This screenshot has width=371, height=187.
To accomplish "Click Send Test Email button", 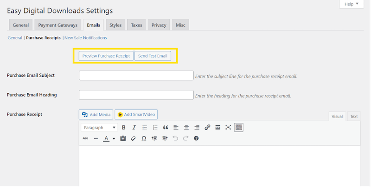I will [x=153, y=56].
